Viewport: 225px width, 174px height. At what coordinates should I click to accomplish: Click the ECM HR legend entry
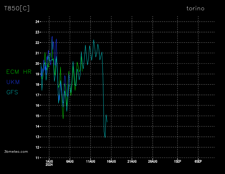click(x=19, y=72)
